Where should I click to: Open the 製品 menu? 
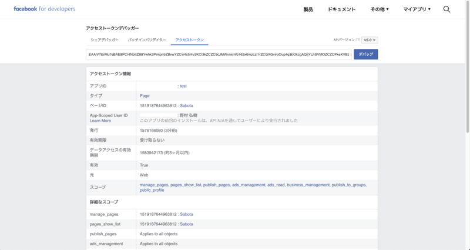pyautogui.click(x=308, y=9)
